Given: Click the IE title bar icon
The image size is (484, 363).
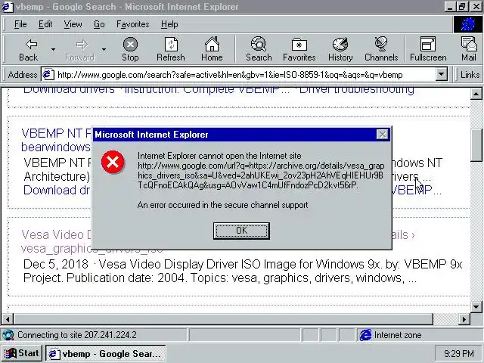Looking at the screenshot, I should click(8, 7).
